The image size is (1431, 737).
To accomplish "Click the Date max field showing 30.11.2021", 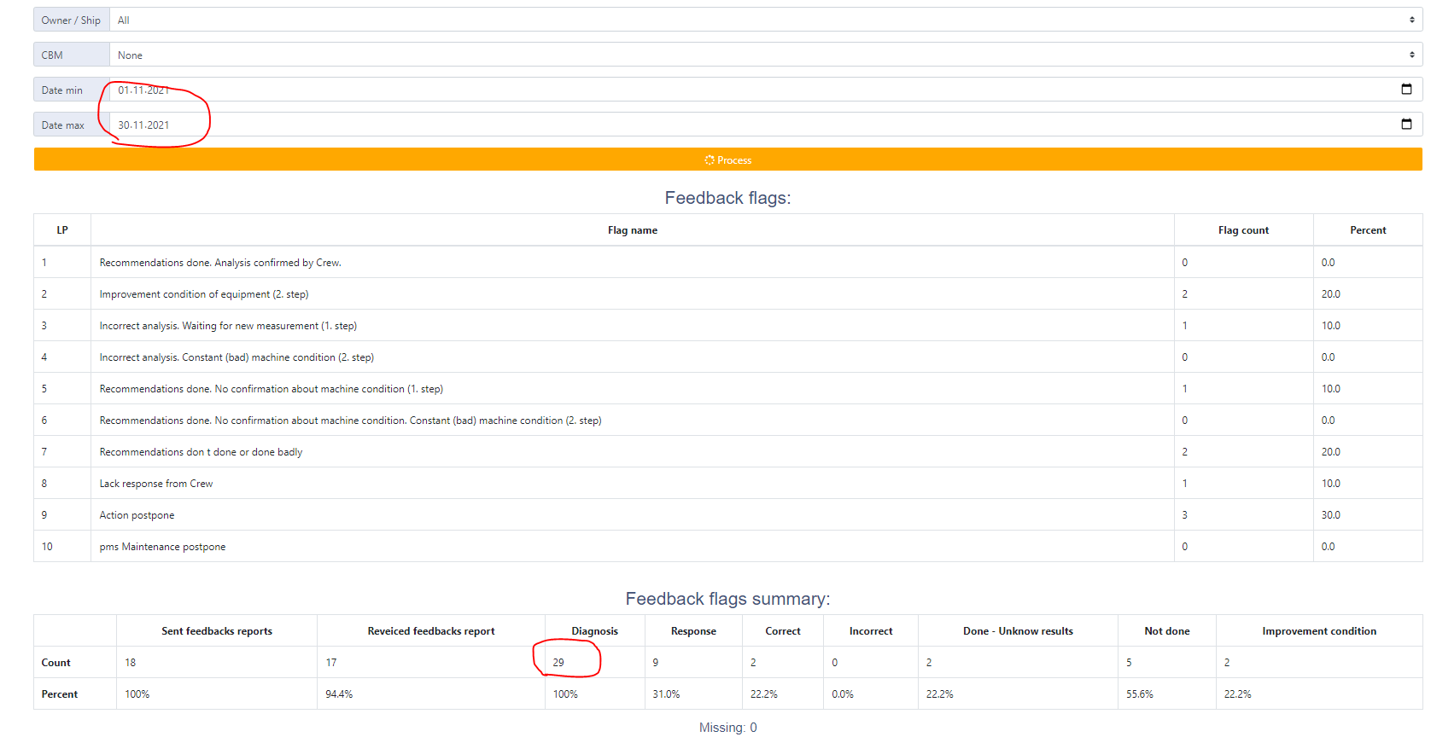I will tap(143, 125).
